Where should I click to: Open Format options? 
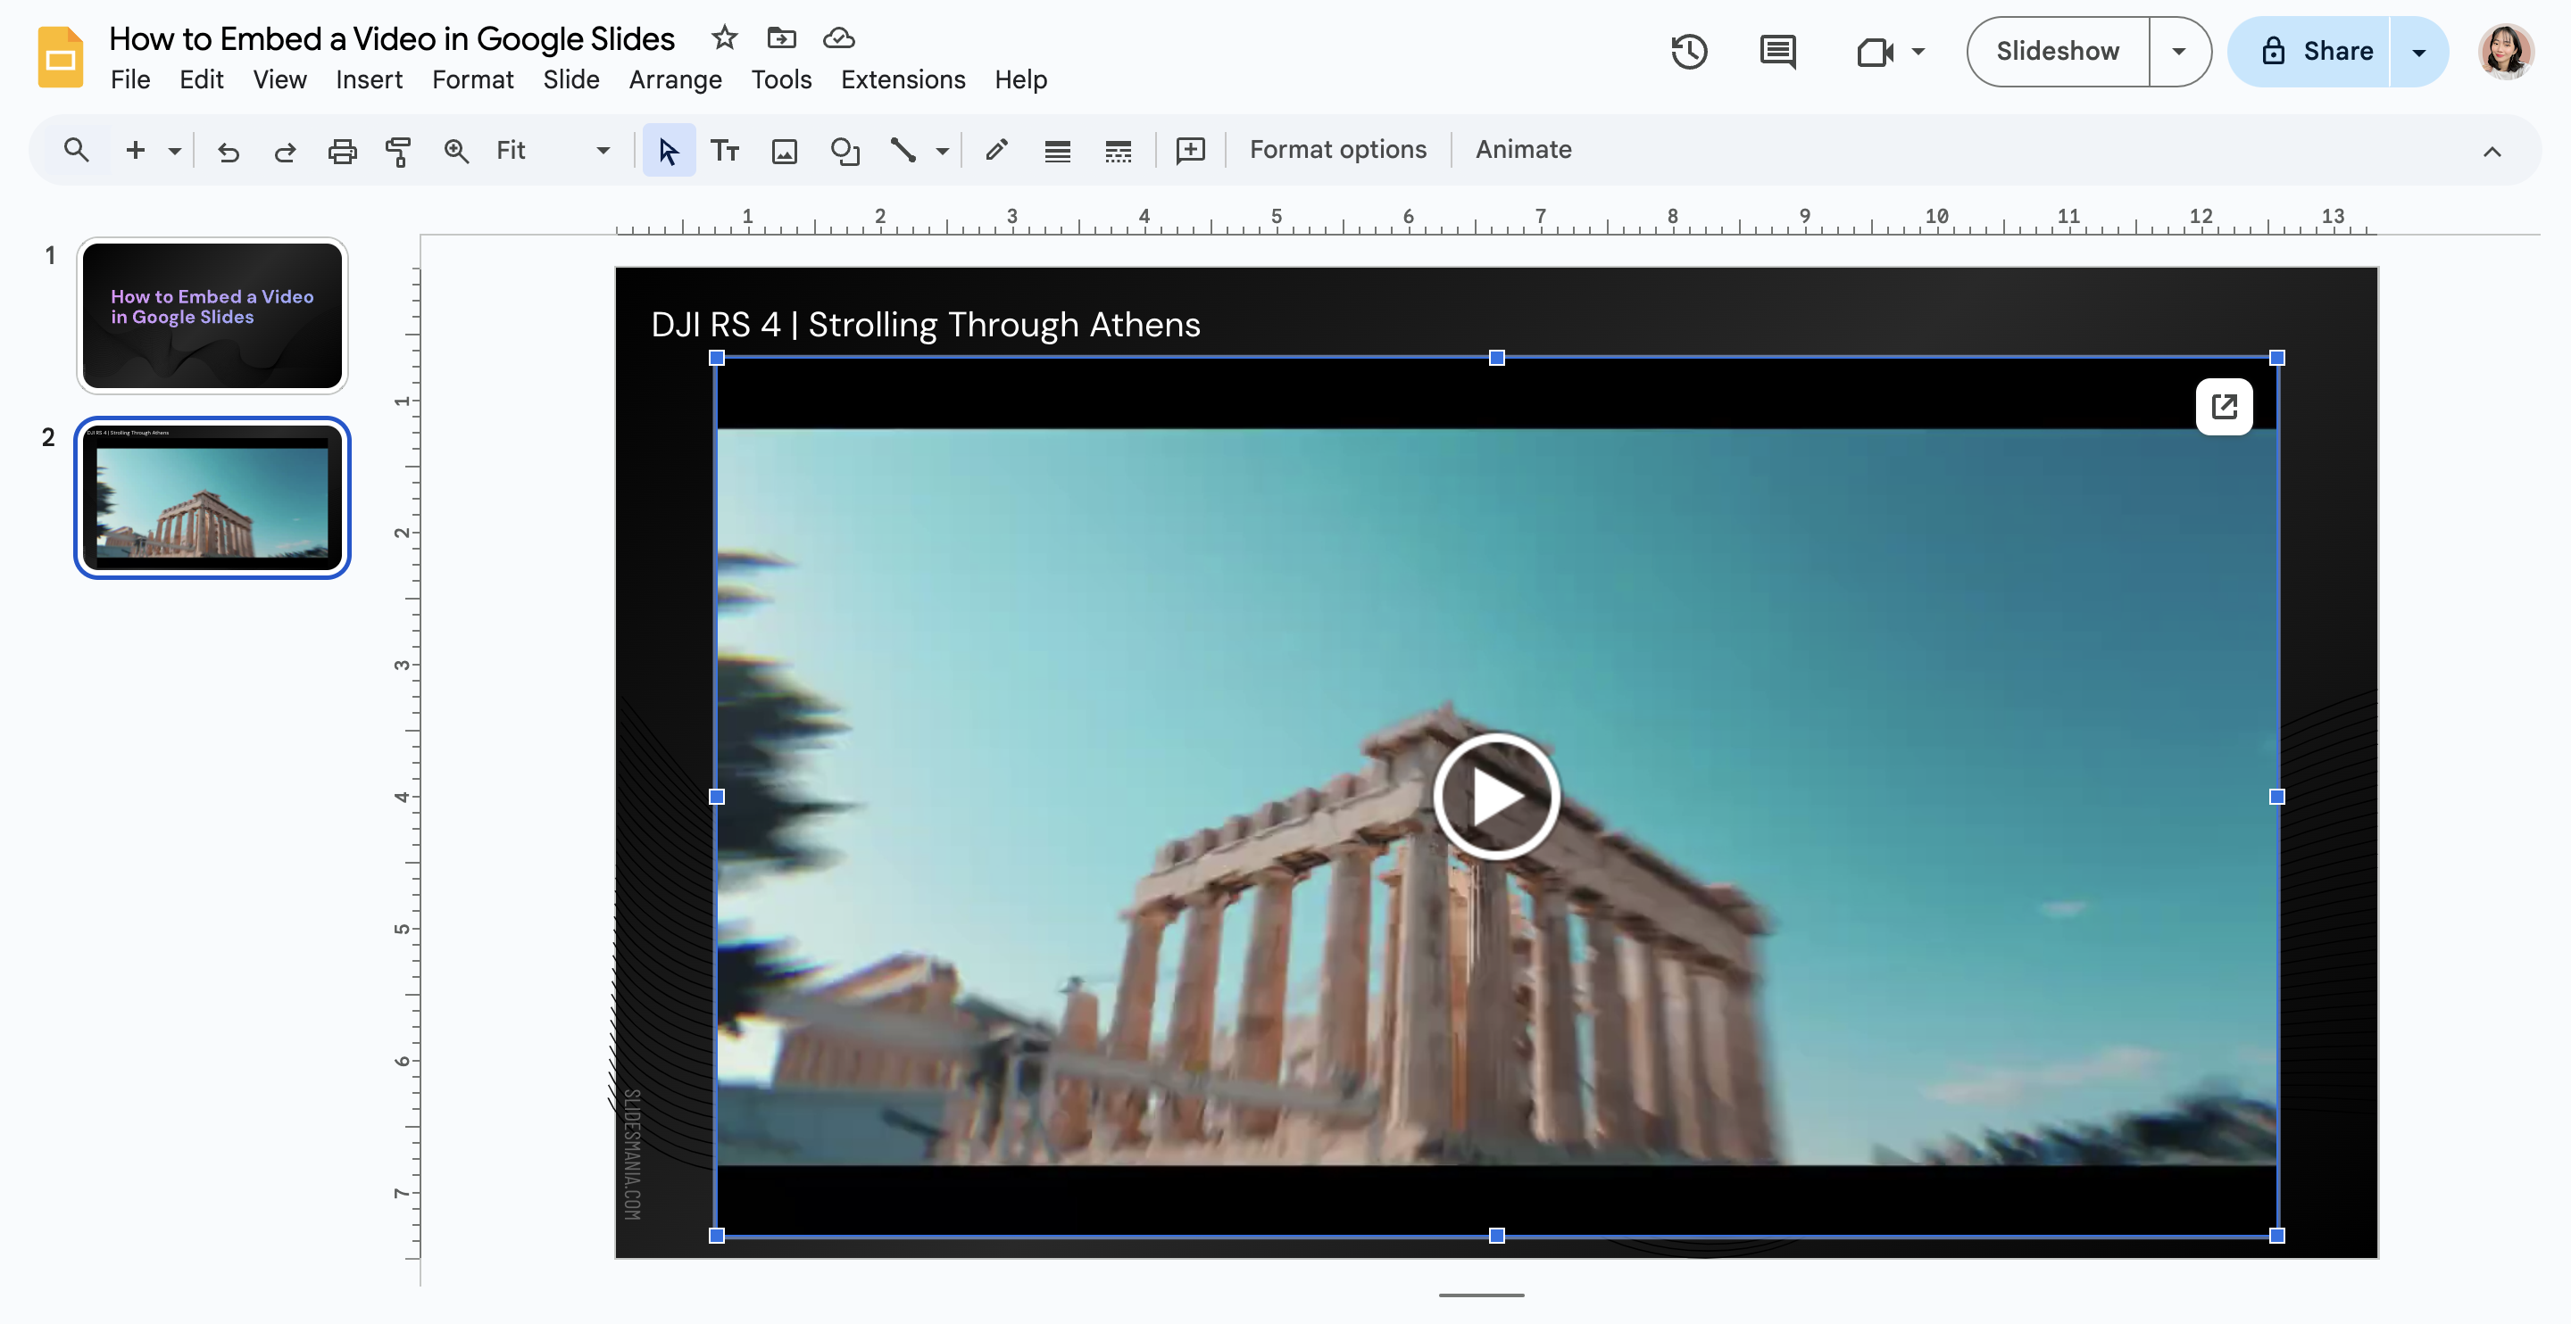click(x=1337, y=149)
